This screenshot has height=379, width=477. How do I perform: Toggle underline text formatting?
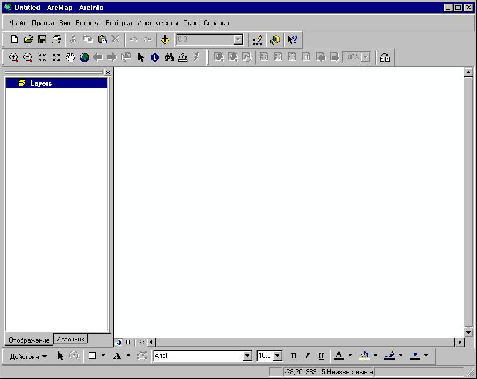pos(321,356)
